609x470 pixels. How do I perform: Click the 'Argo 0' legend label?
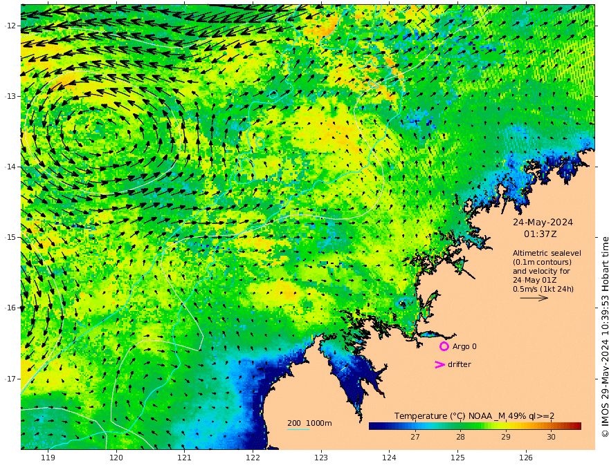click(x=464, y=346)
